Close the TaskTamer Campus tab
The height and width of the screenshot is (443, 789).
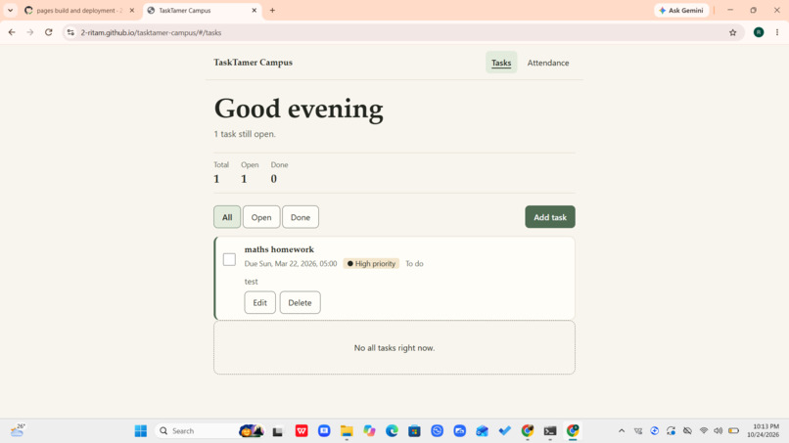[255, 10]
